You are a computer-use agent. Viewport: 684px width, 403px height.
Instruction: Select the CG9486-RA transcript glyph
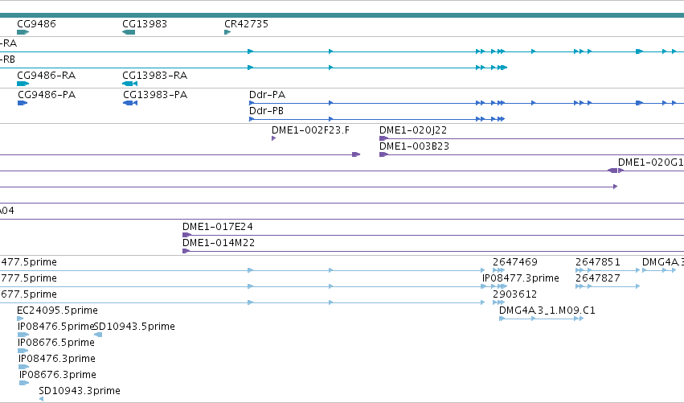[x=23, y=84]
